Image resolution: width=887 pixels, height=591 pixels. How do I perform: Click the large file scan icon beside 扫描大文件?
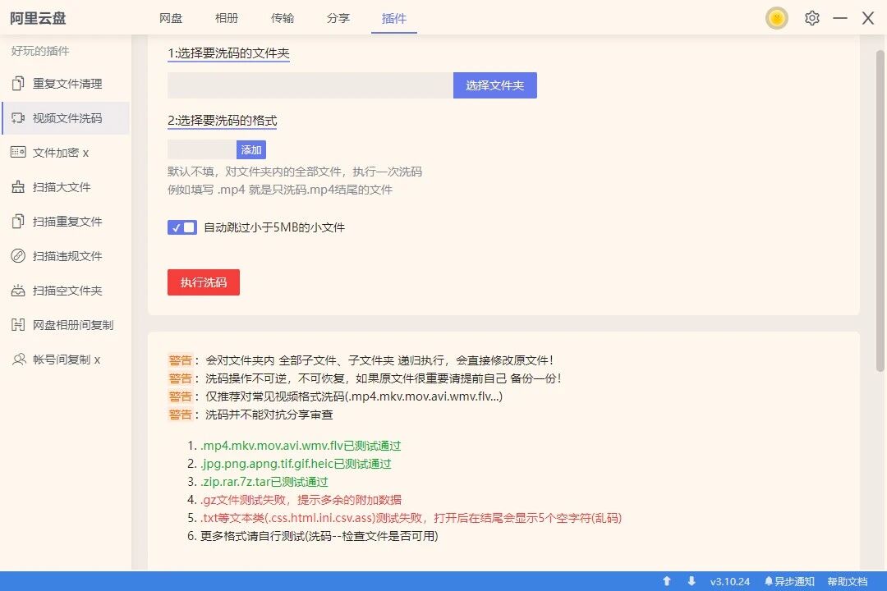[18, 187]
